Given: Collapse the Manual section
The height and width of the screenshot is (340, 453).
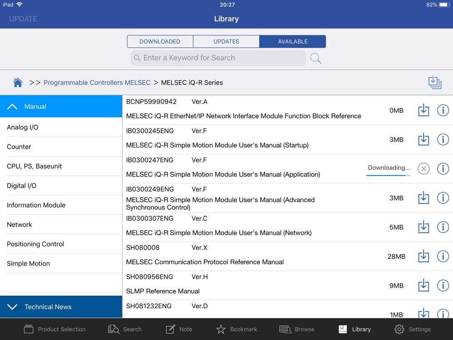Looking at the screenshot, I should [61, 107].
